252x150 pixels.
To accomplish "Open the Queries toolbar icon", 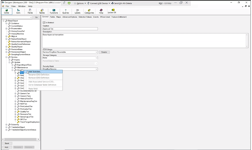I will tap(66, 11).
